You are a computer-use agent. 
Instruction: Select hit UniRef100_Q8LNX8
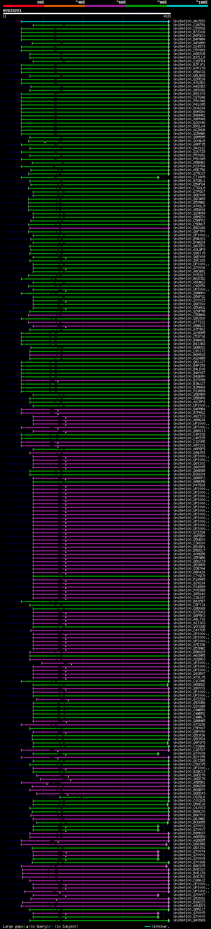click(189, 76)
